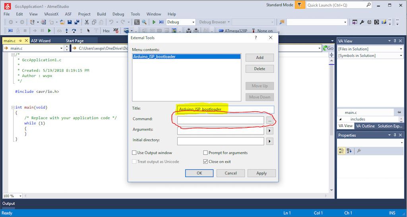The image size is (407, 217).
Task: Click the Step Over icon in debug toolbar
Action: coord(74,31)
